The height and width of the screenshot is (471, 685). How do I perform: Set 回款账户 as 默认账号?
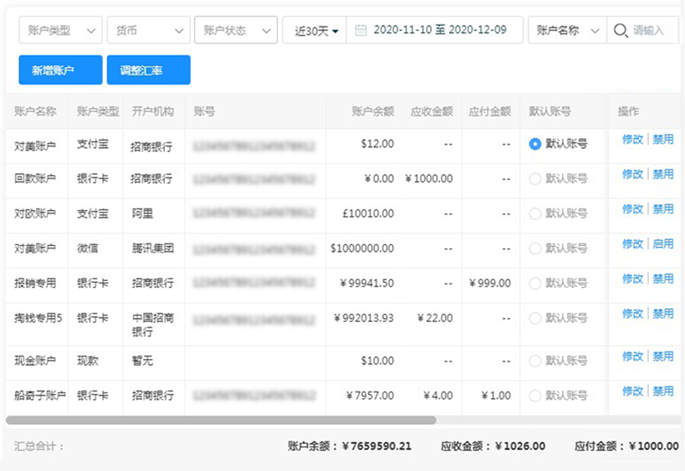click(534, 179)
